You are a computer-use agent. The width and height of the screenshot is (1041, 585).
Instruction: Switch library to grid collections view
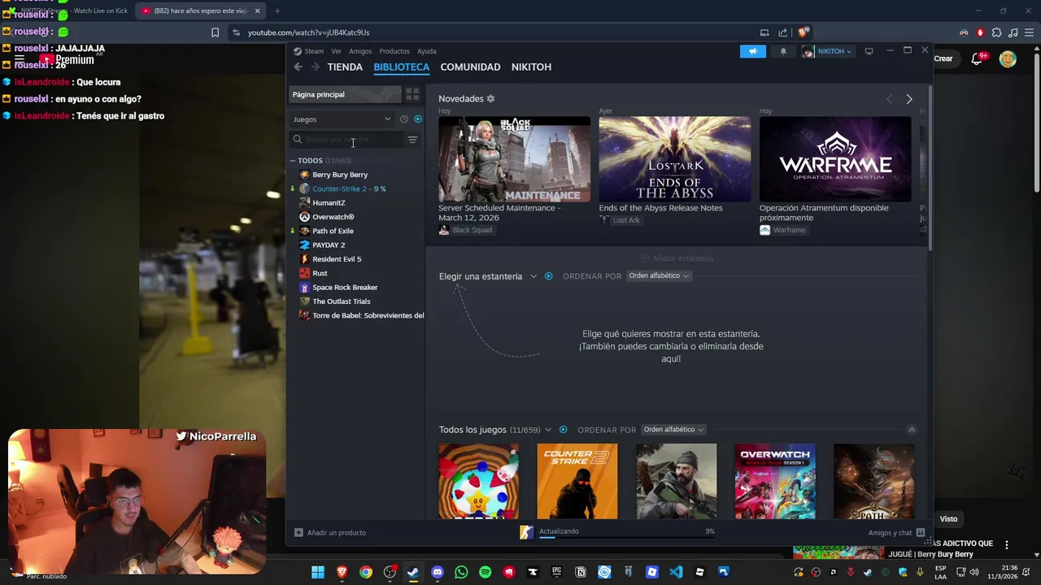click(x=412, y=94)
